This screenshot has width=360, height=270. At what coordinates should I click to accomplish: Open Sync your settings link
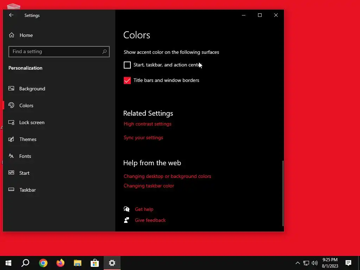(143, 137)
